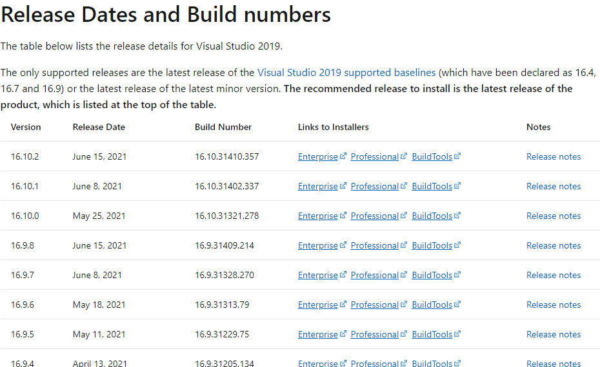
Task: Open Release notes for version 16.9.5
Action: (x=553, y=334)
